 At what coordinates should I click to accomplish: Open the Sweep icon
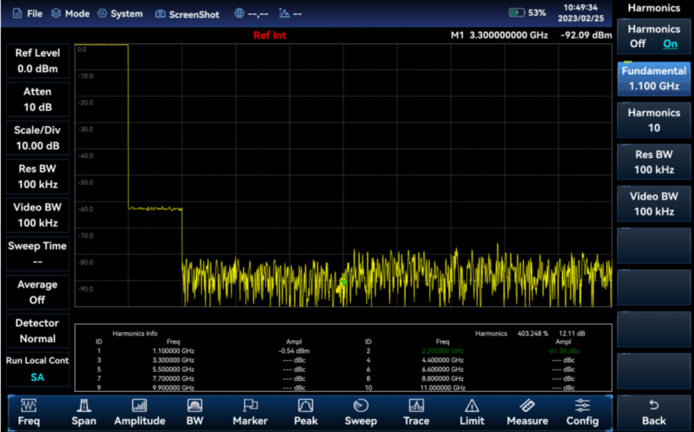[x=361, y=412]
